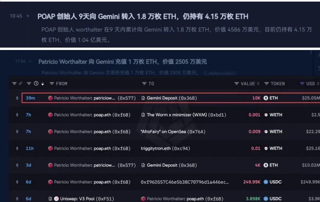320x202 pixels.
Task: Open Gemini Deposit (0x368) on the 10K row
Action: (172, 98)
